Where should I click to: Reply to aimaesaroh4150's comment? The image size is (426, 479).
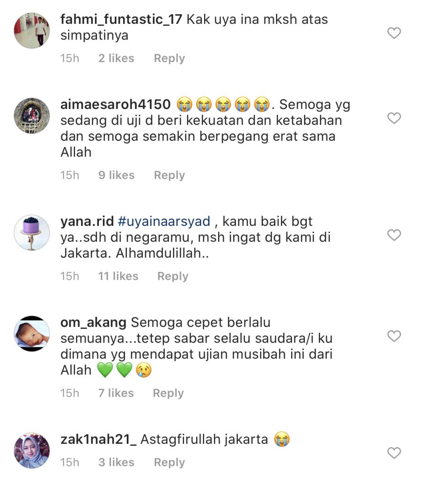(x=169, y=175)
